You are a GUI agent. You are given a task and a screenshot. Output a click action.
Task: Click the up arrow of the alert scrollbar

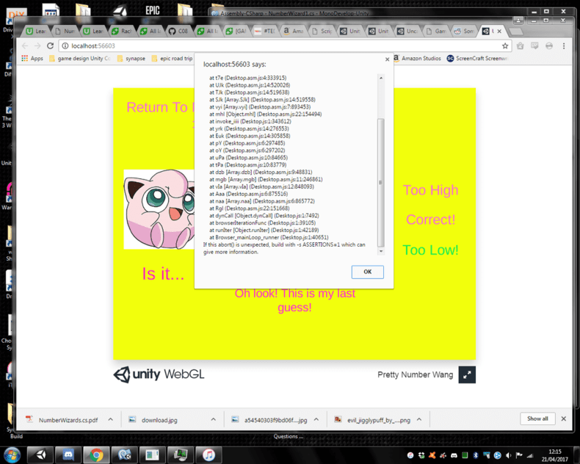pos(380,78)
